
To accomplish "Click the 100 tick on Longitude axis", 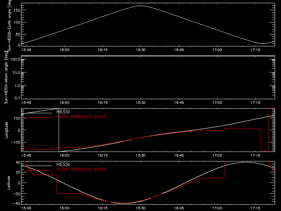I will (17, 118).
